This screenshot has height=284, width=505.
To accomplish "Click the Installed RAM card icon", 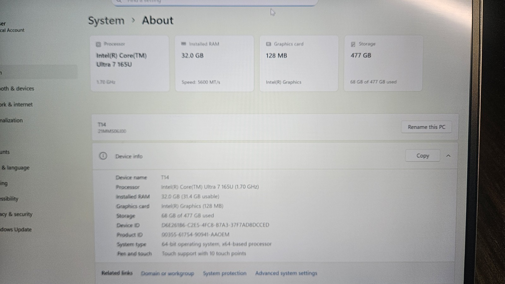I will 183,44.
